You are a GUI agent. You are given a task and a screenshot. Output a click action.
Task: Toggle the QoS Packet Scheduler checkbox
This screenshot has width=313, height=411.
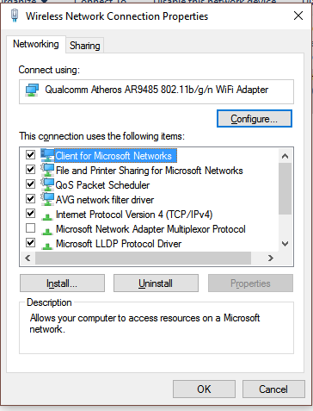point(30,184)
